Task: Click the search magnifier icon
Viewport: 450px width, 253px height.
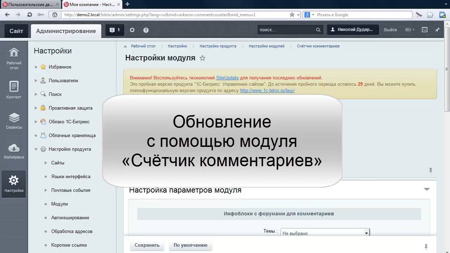Action: [318, 30]
